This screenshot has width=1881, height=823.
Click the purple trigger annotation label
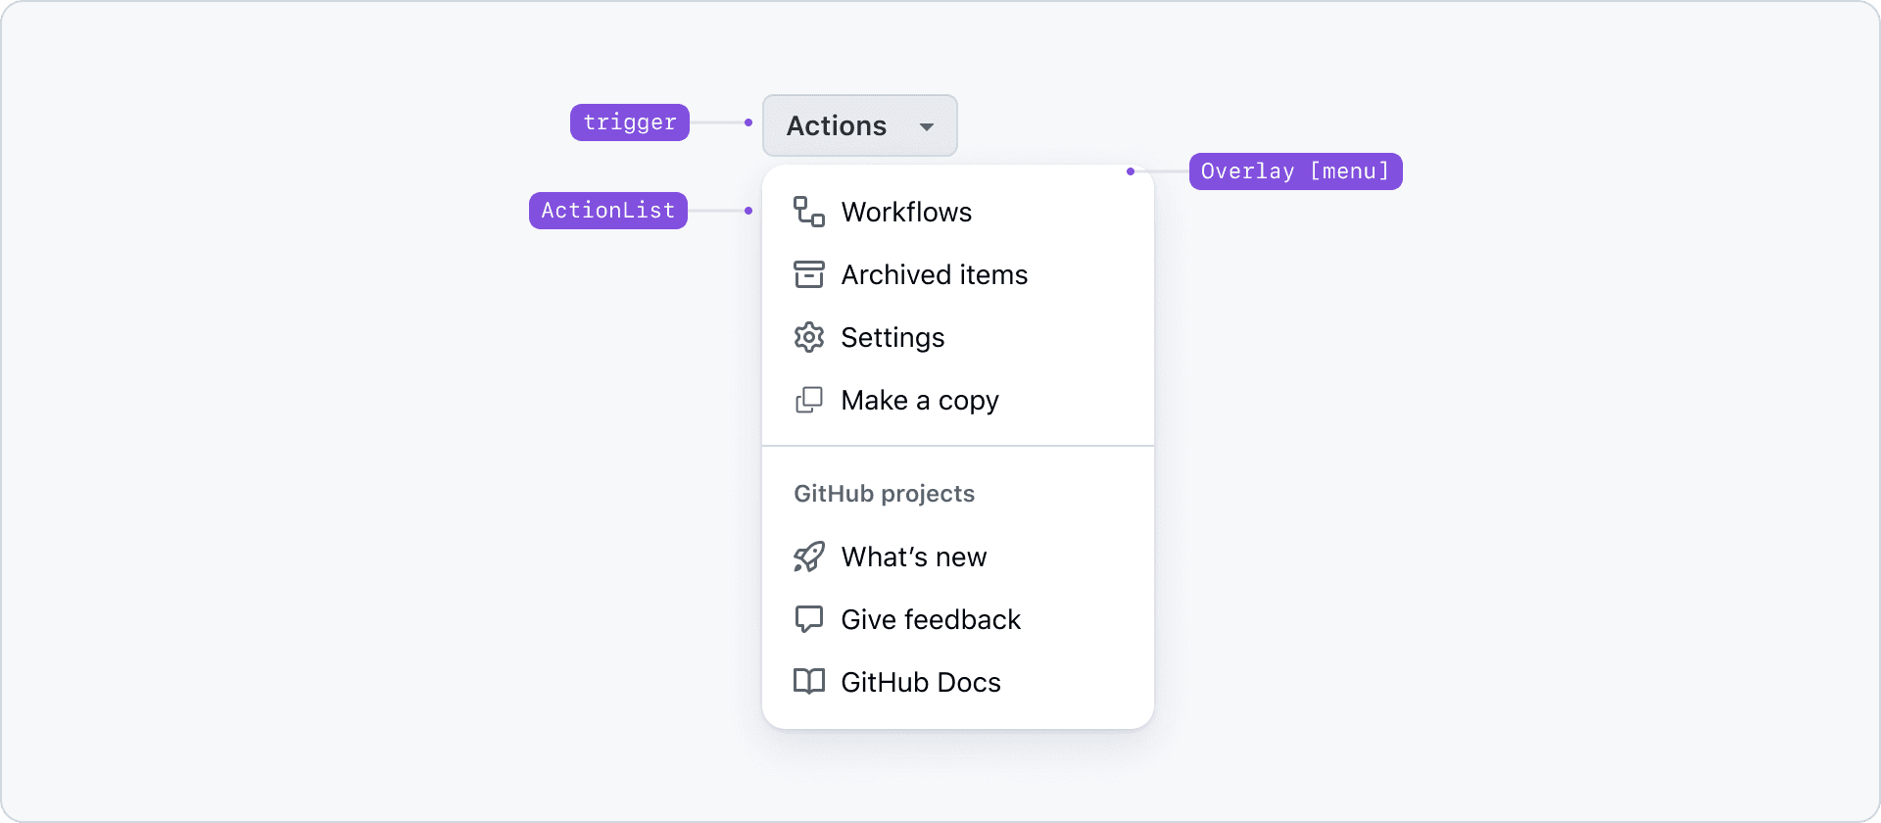tap(629, 122)
